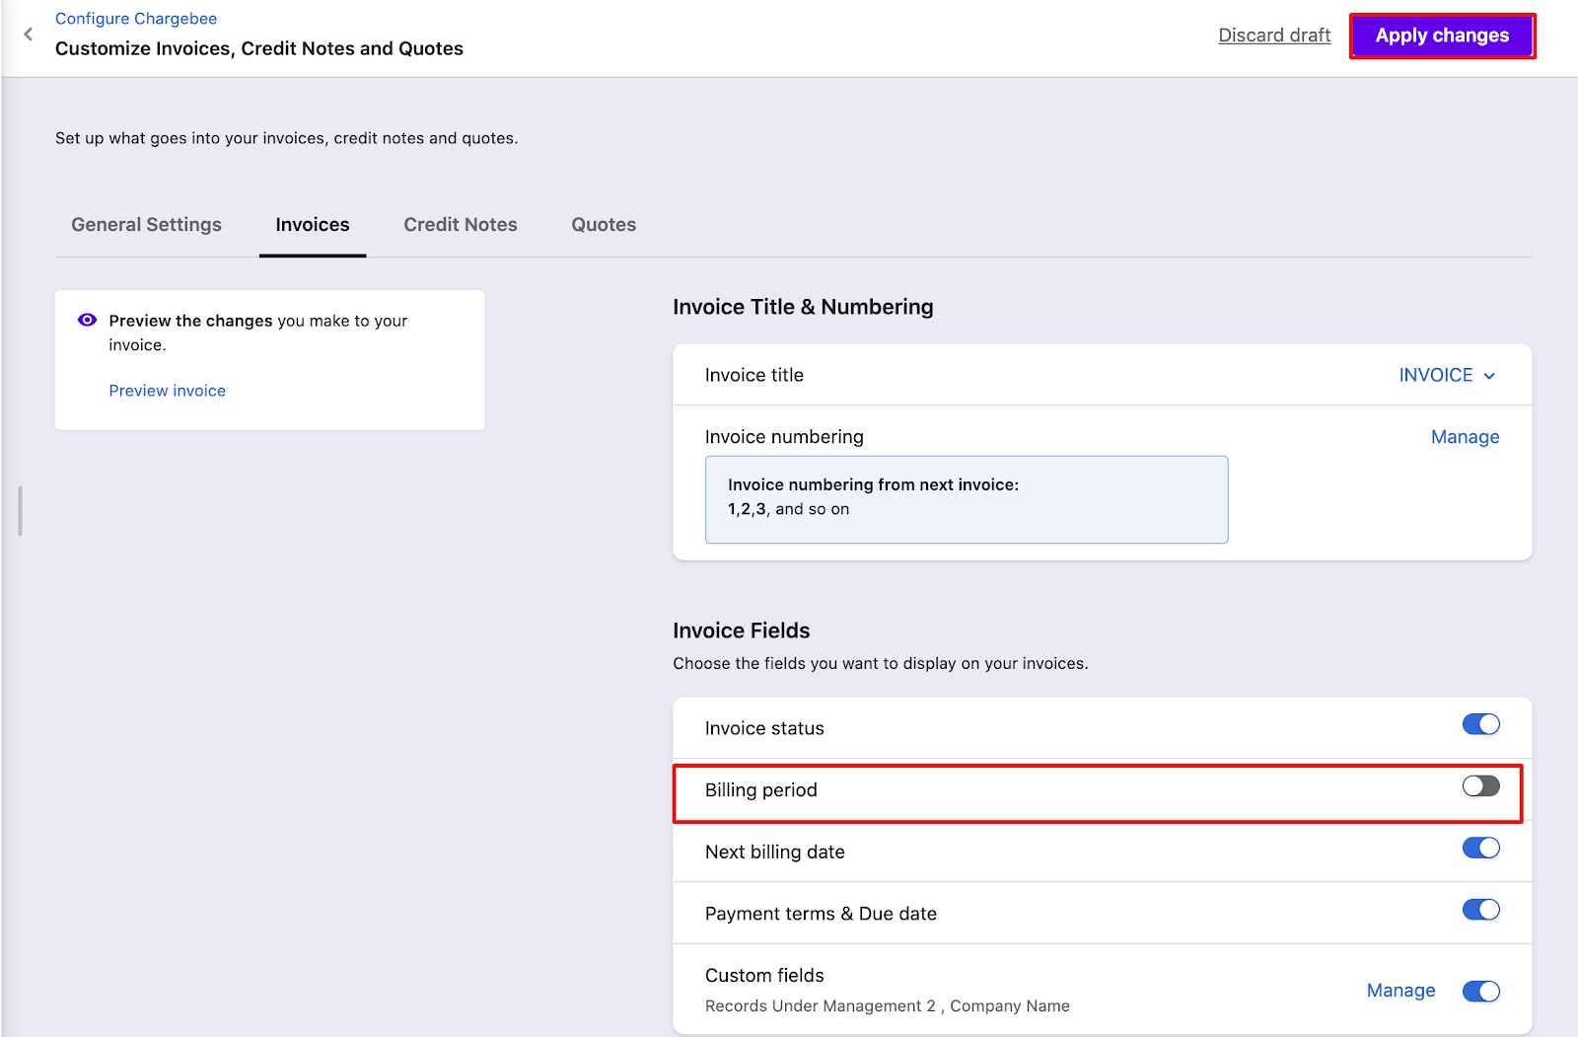Click the Invoice Fields heading
This screenshot has width=1578, height=1037.
point(742,630)
